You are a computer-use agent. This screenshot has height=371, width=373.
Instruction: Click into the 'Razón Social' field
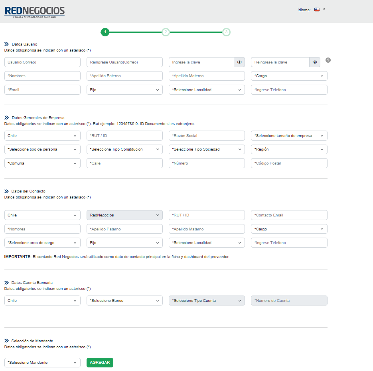point(207,136)
